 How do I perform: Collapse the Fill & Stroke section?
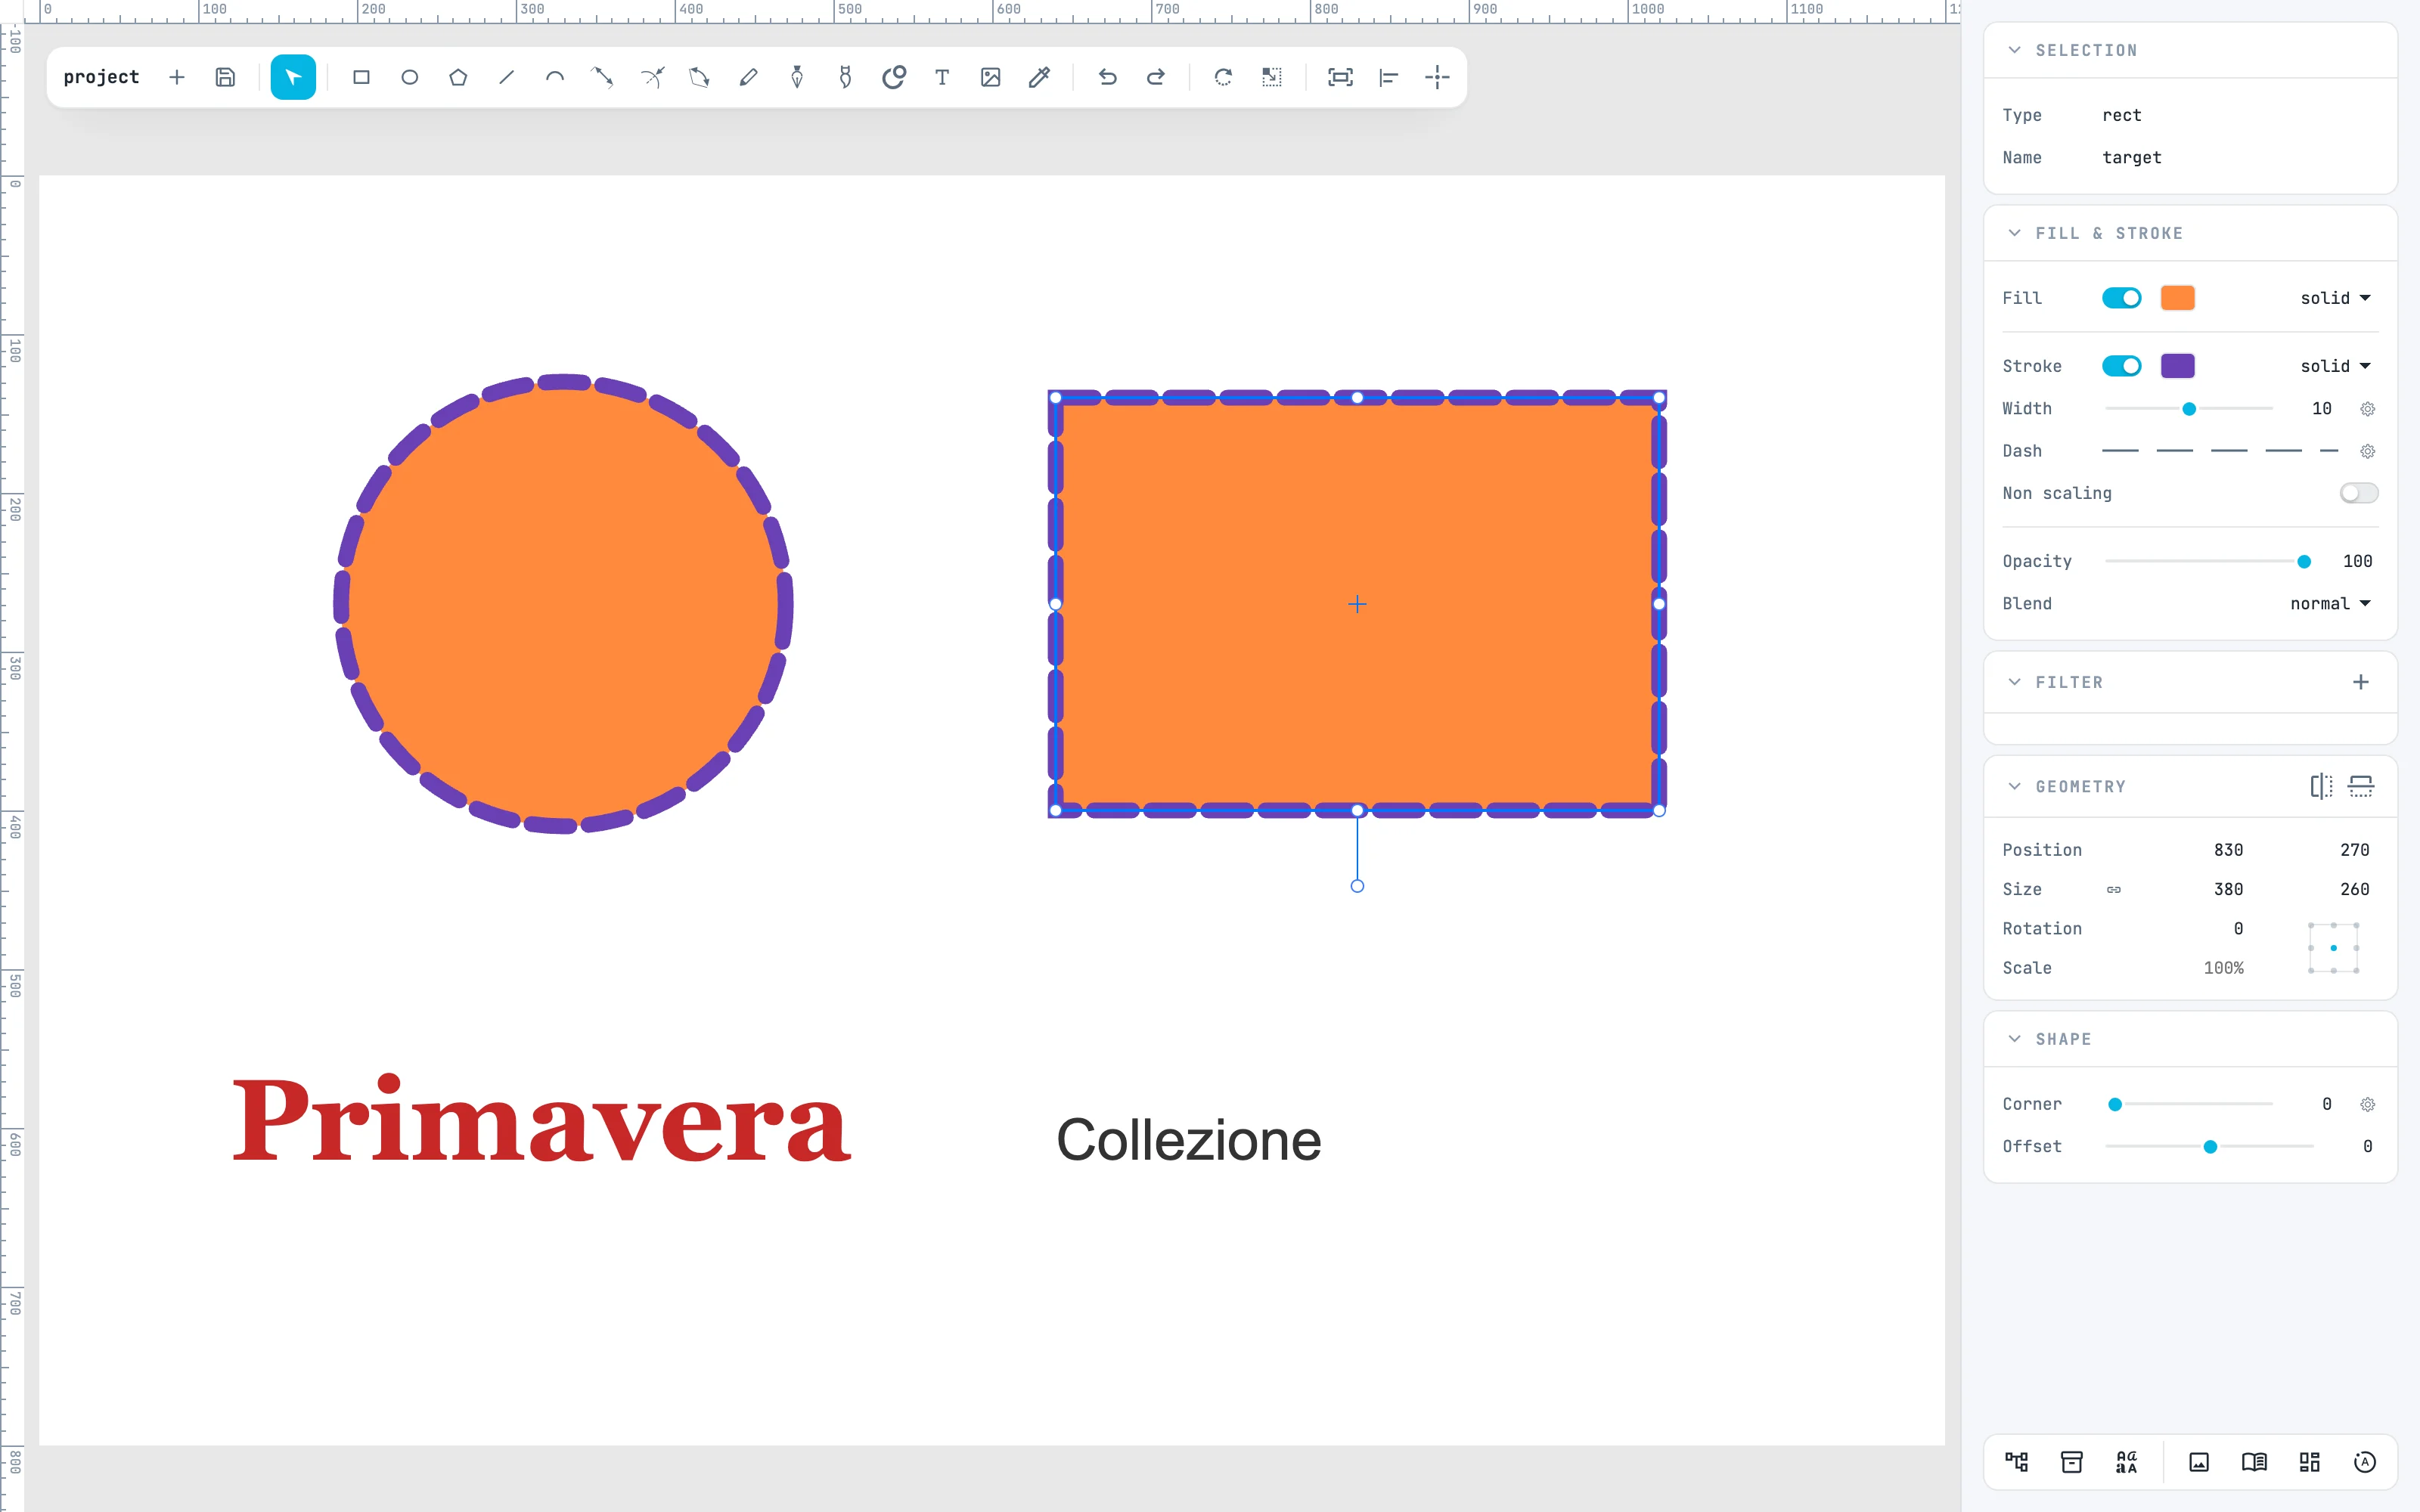click(x=2014, y=233)
